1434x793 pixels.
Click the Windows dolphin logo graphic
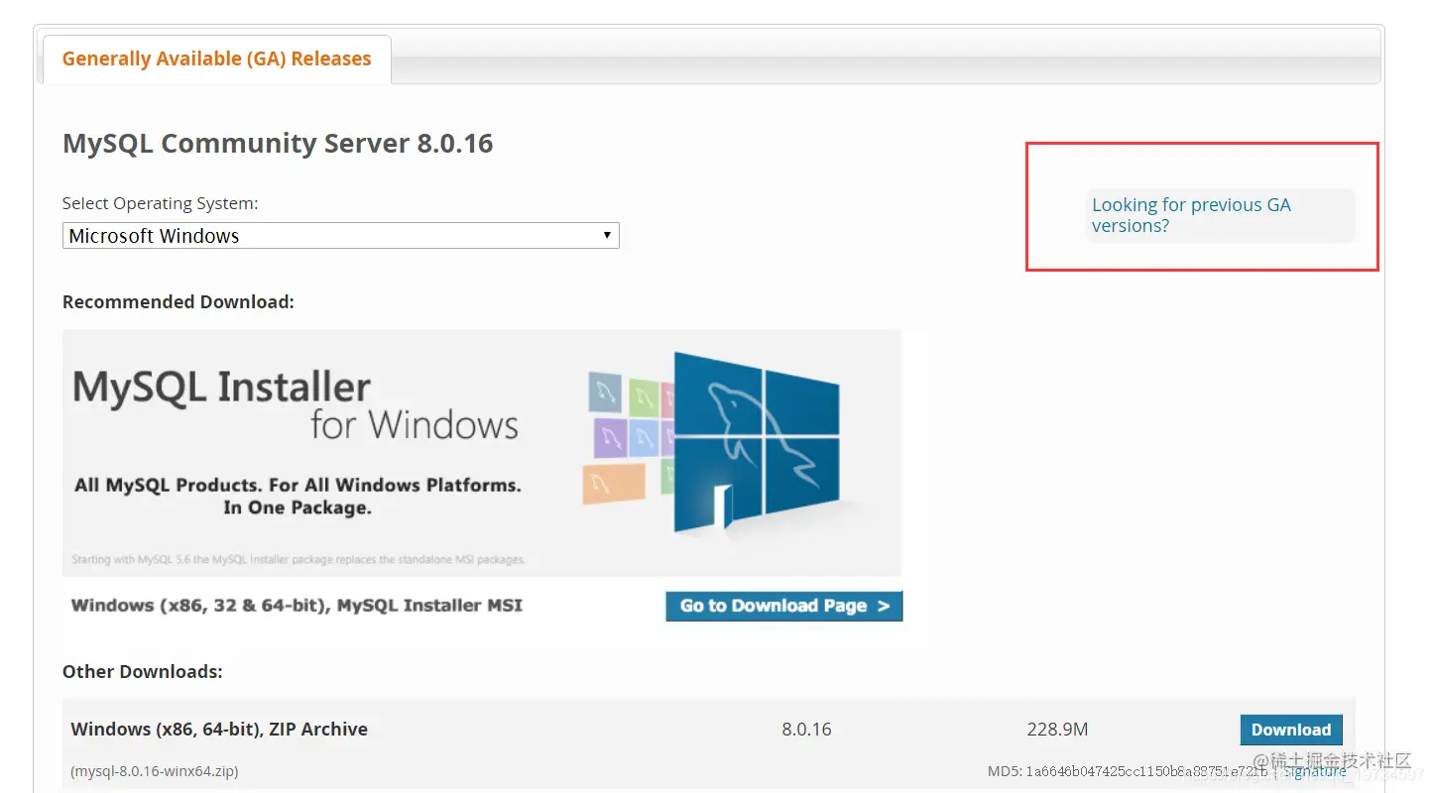[x=756, y=442]
